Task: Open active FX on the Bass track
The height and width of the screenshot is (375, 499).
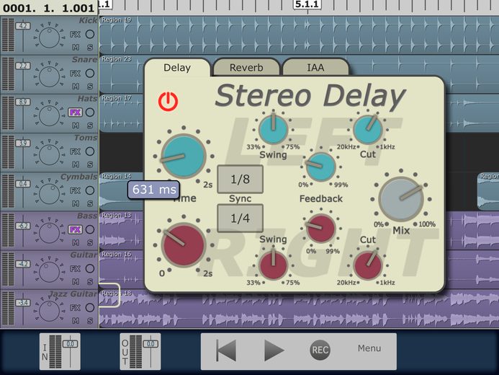Action: (x=75, y=229)
